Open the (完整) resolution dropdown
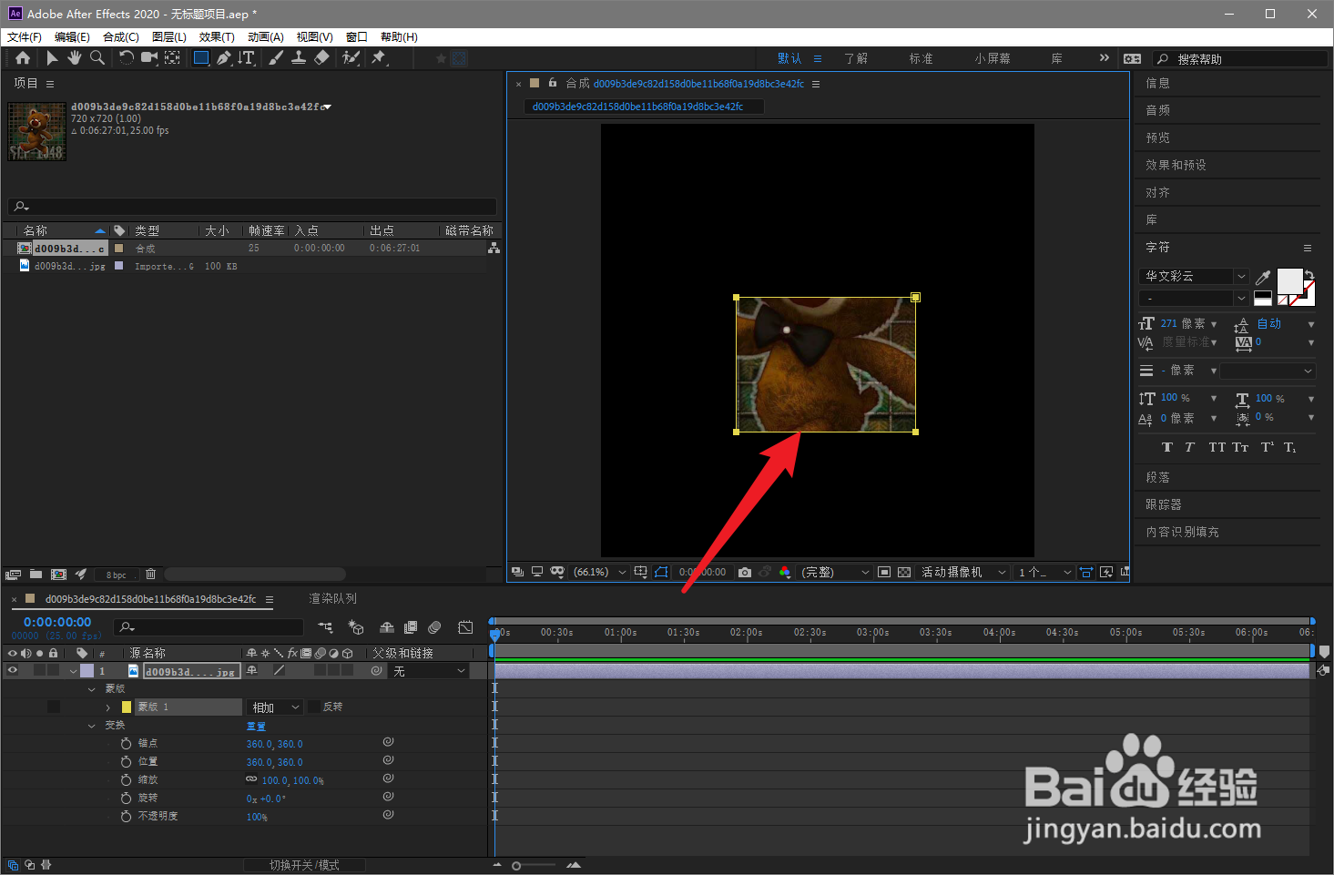Screen dimensions: 1334x875 click(835, 572)
